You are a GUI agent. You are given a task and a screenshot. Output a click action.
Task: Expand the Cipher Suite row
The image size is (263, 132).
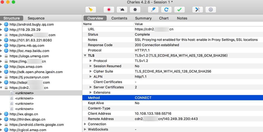[90, 71]
